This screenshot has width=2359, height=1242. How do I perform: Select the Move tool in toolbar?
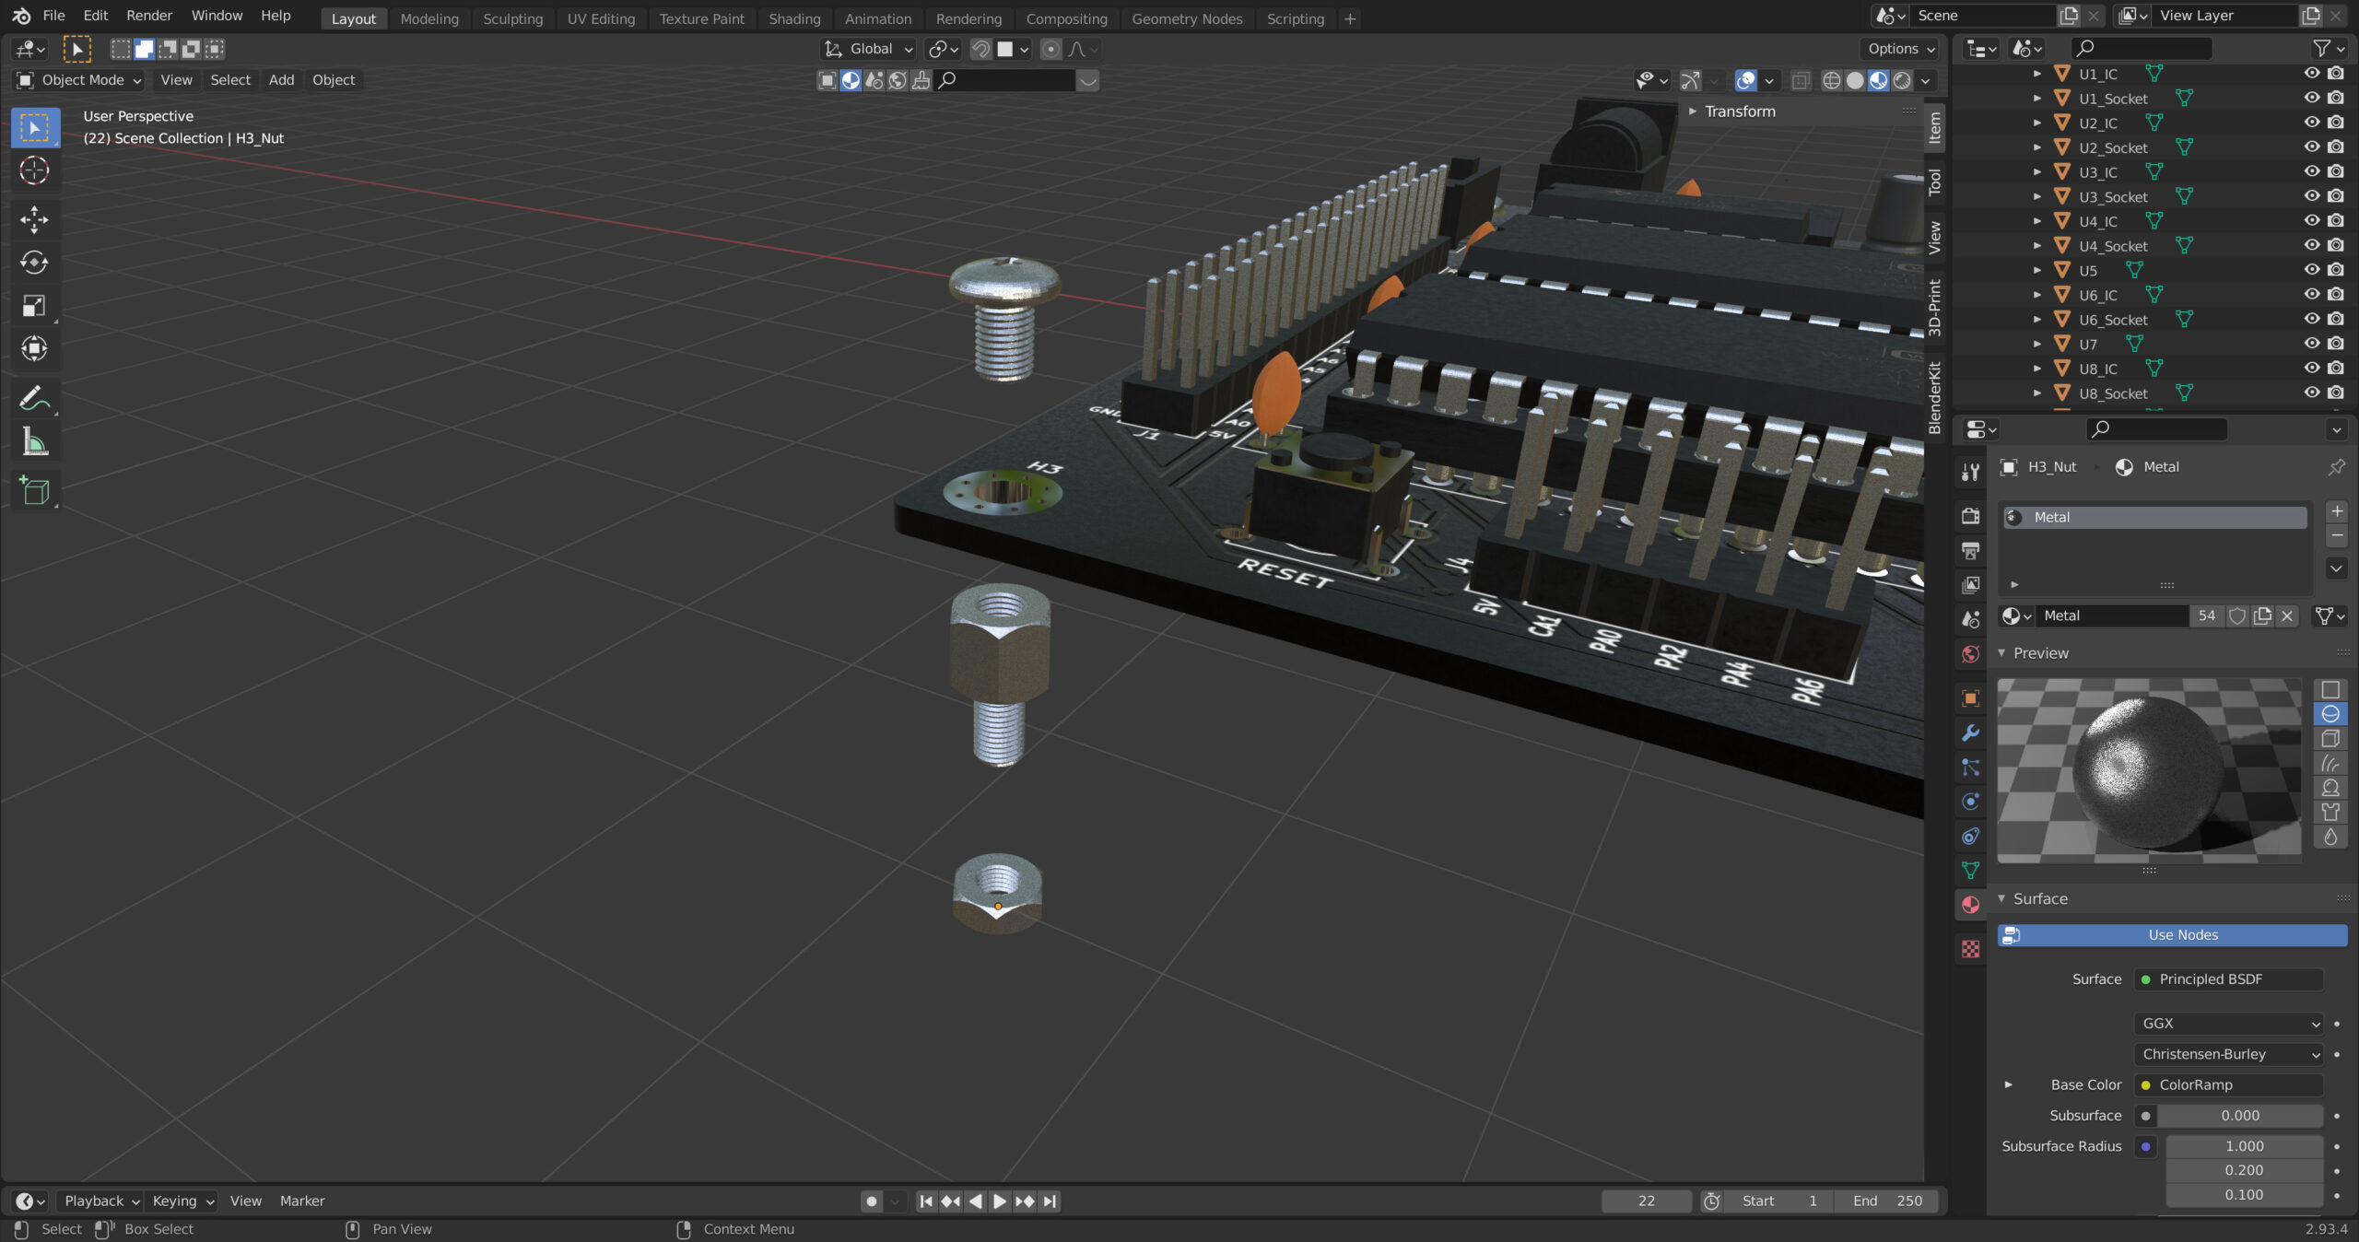tap(34, 219)
